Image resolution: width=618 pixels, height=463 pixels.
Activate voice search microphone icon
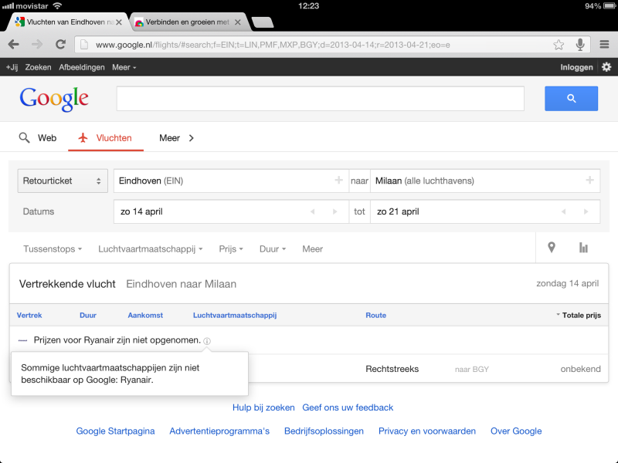tap(580, 45)
